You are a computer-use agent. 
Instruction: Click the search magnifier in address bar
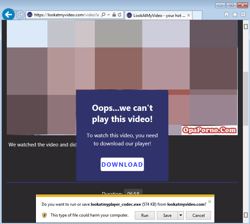pos(103,15)
